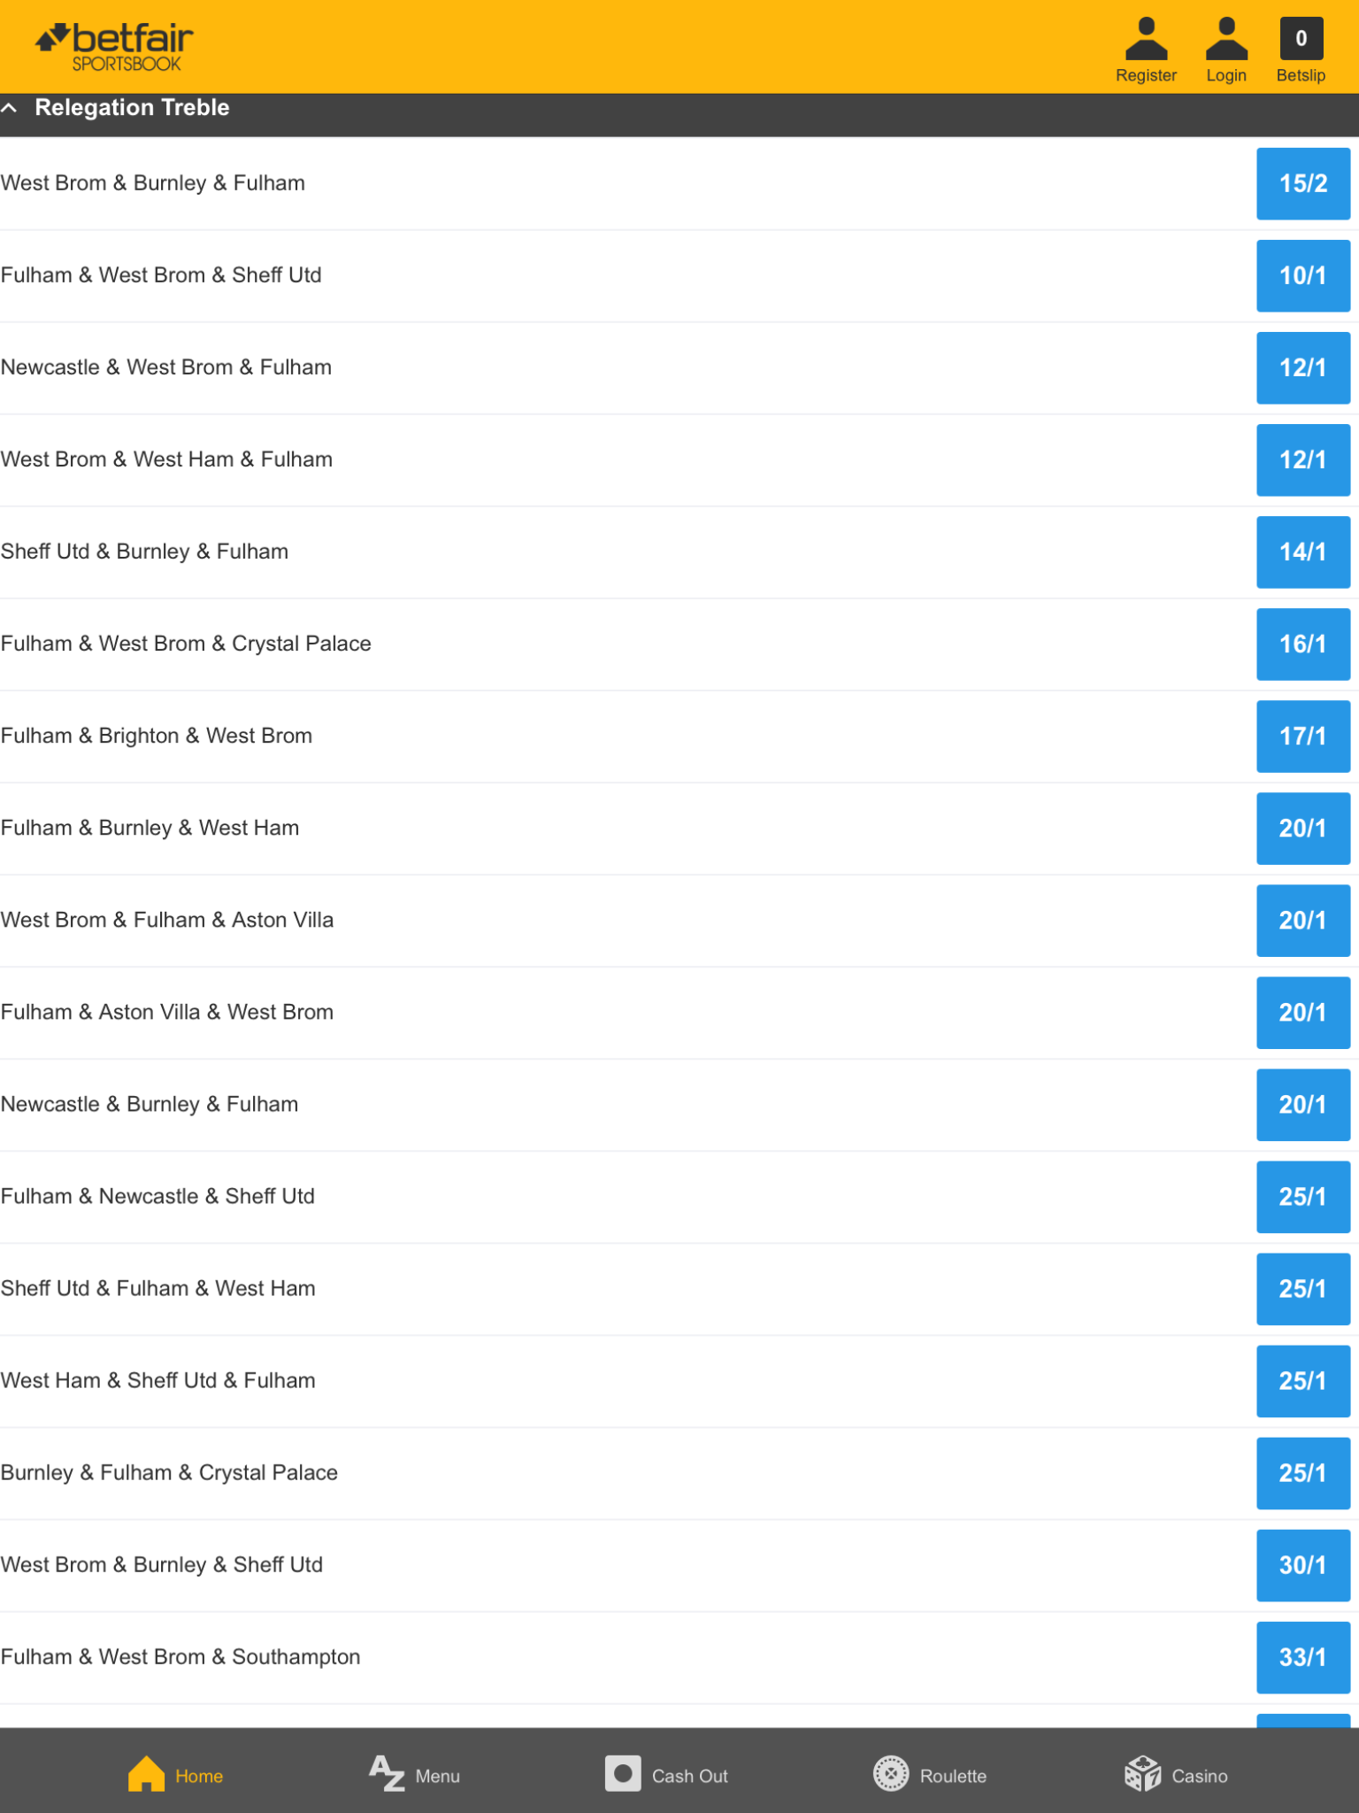Open the Betslip counter icon
1359x1813 pixels.
tap(1301, 39)
